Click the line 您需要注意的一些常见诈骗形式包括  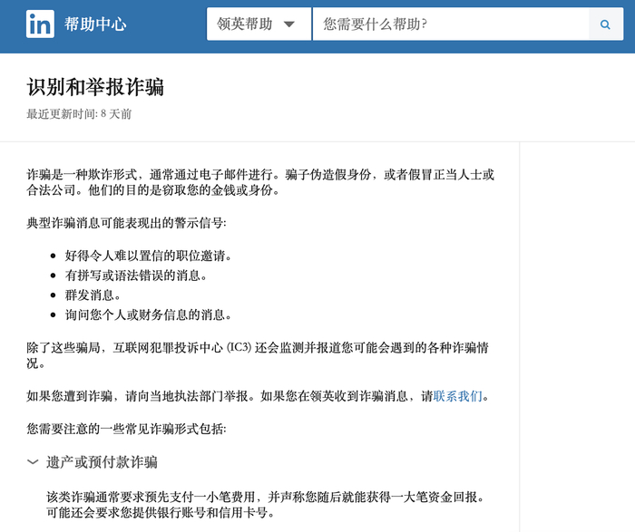126,429
